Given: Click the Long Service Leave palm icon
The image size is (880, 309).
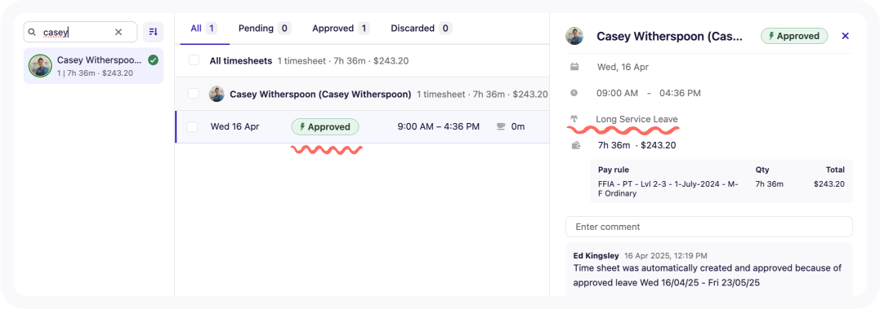Looking at the screenshot, I should pyautogui.click(x=574, y=119).
